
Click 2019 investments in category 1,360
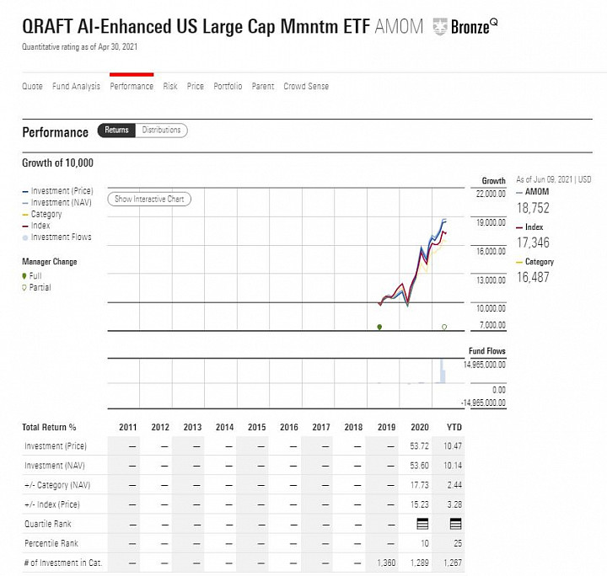[x=386, y=563]
